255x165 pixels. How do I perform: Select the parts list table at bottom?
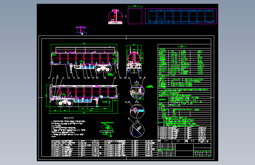105,148
